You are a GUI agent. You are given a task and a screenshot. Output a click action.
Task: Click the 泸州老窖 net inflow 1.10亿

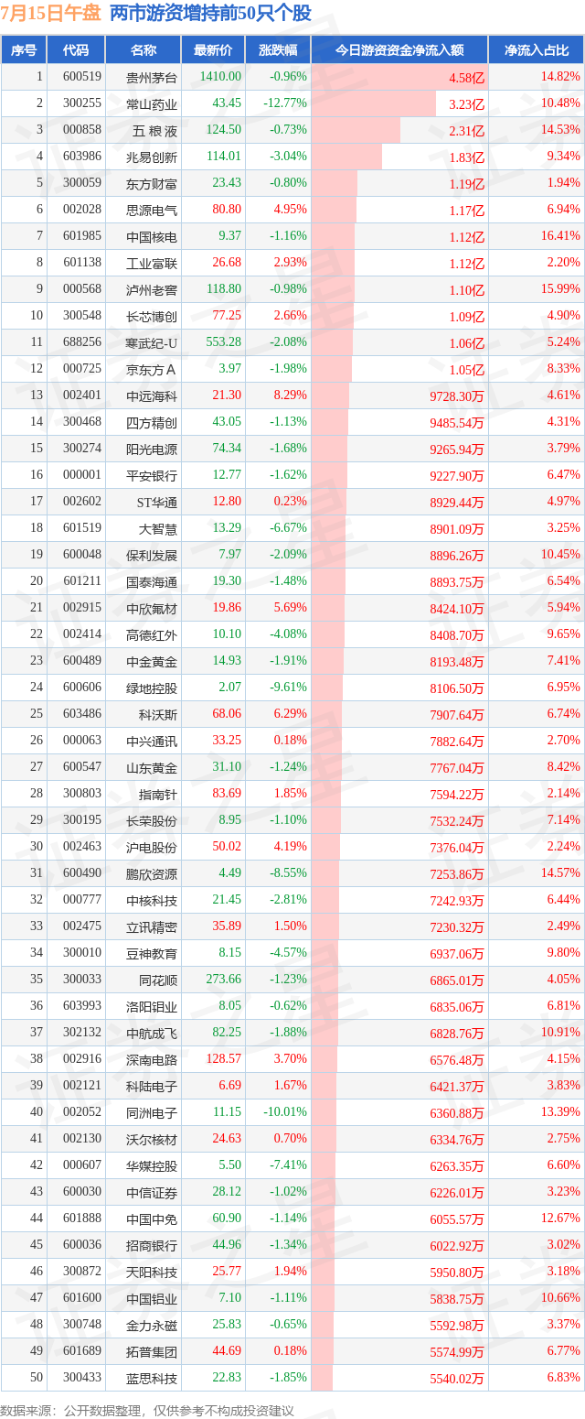click(x=466, y=290)
